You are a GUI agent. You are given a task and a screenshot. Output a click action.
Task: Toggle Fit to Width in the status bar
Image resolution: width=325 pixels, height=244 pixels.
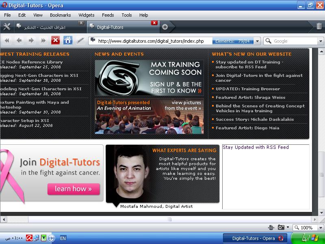pos(271,228)
